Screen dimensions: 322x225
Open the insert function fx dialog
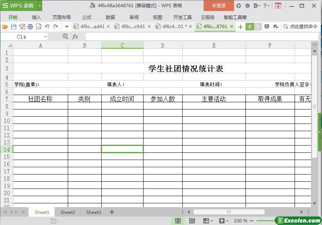pos(75,37)
